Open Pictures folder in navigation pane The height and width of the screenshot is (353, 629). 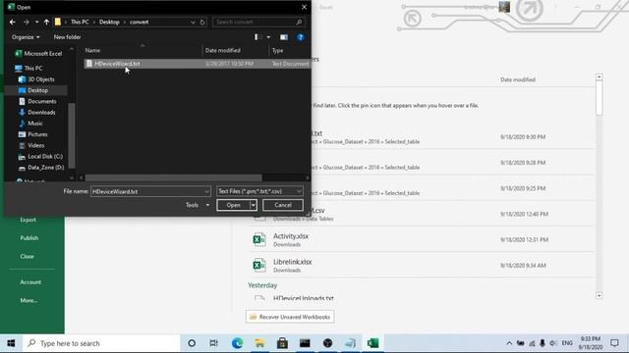[x=32, y=134]
